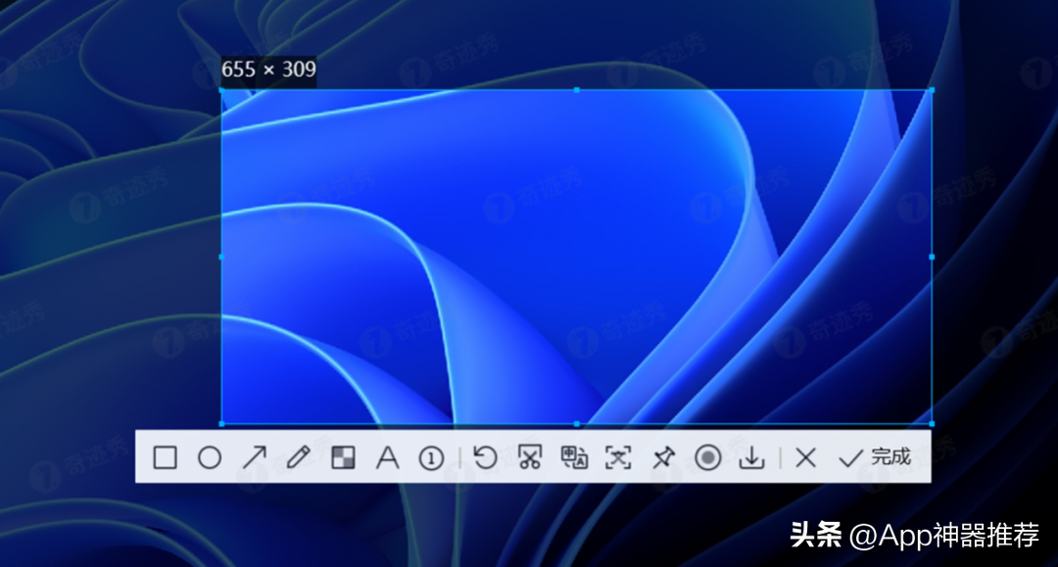Select the rectangle drawing tool
The image size is (1058, 567).
pos(166,457)
